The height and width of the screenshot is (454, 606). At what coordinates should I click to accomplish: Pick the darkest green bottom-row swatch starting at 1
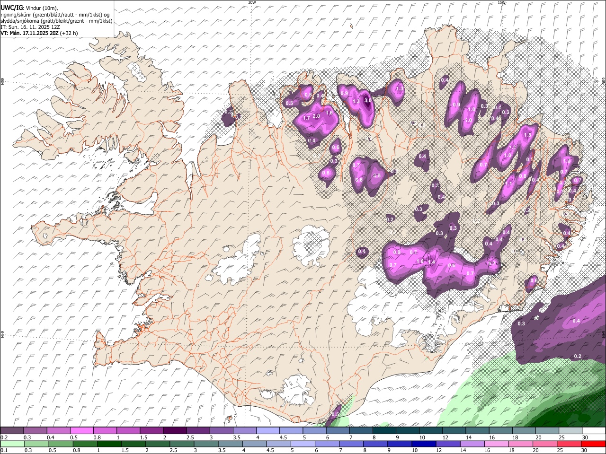(109, 444)
